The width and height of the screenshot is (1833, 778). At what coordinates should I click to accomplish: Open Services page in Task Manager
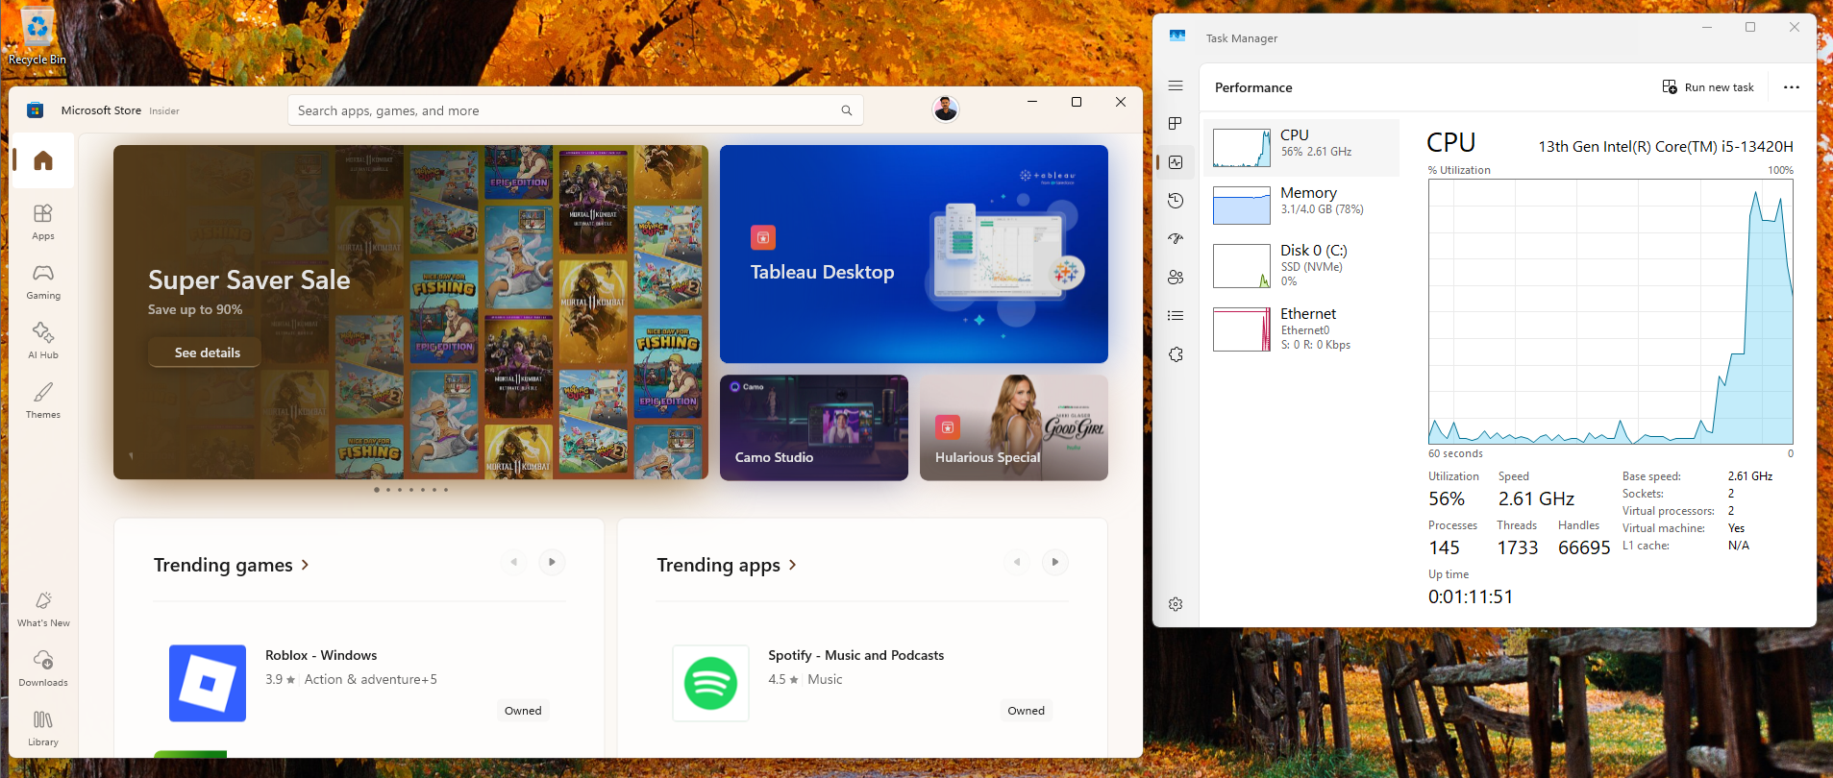click(x=1176, y=354)
